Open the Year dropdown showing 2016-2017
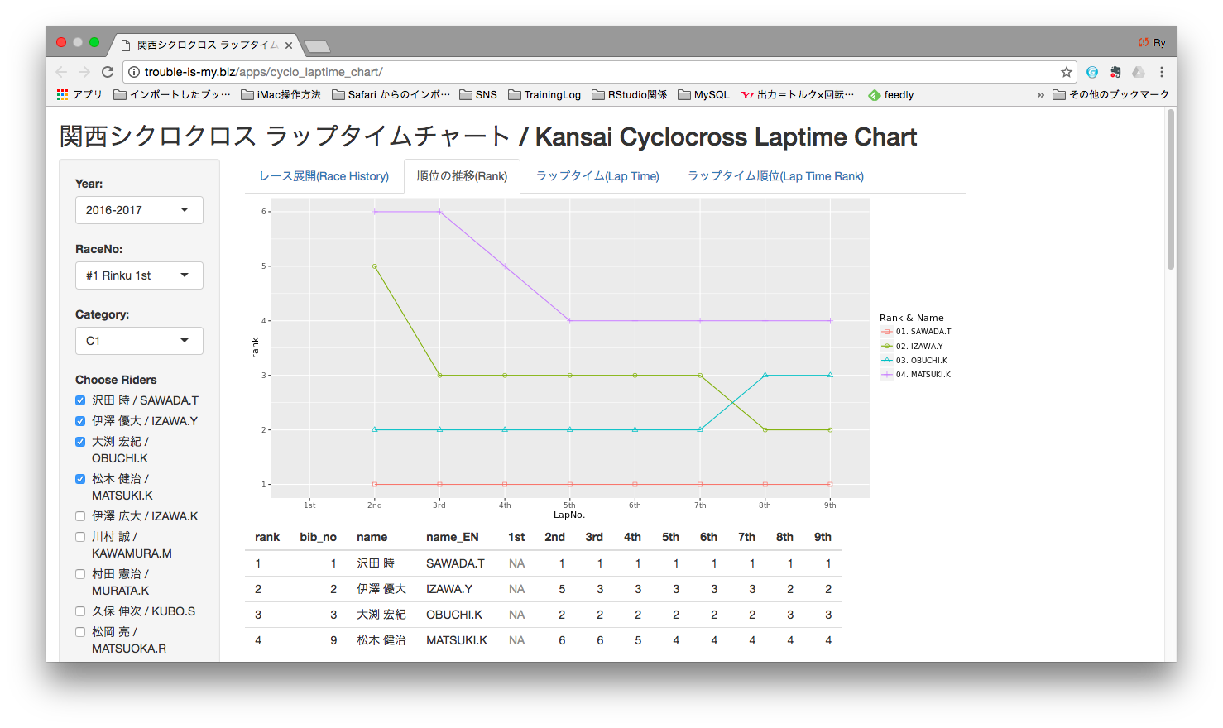This screenshot has width=1223, height=728. point(139,210)
